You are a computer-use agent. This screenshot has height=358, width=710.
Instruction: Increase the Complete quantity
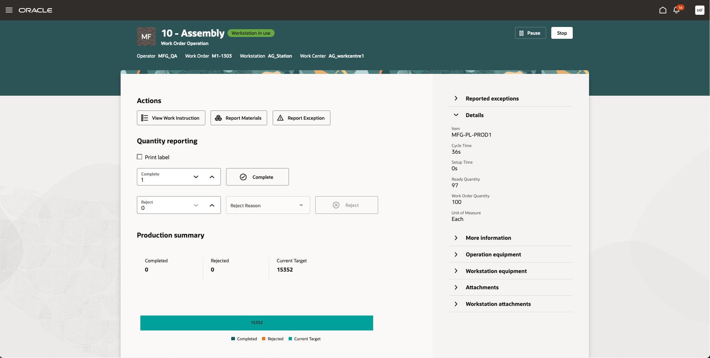pos(212,177)
